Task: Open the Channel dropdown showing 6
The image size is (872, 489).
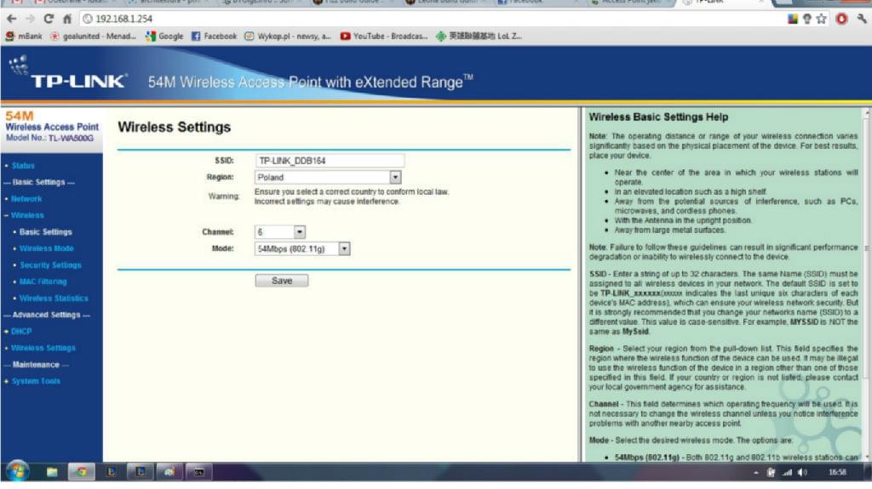Action: [279, 231]
